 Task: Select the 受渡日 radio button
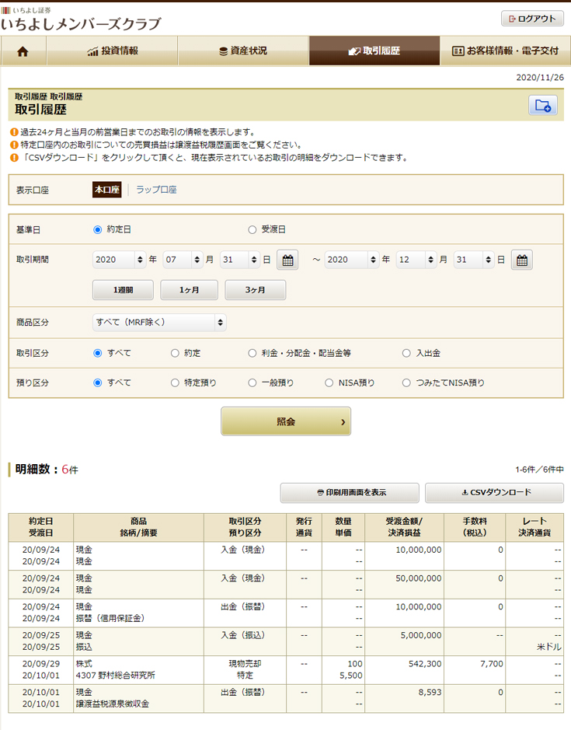pos(252,230)
